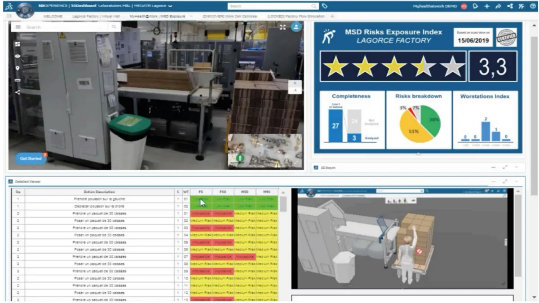Click the virtual visit Search field
Viewport: 539px width, 303px height.
pyautogui.click(x=67, y=27)
